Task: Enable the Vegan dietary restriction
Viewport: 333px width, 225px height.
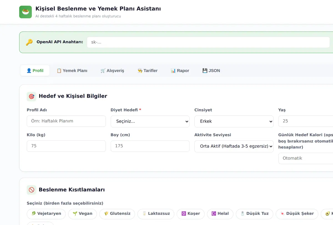Action: tap(82, 214)
